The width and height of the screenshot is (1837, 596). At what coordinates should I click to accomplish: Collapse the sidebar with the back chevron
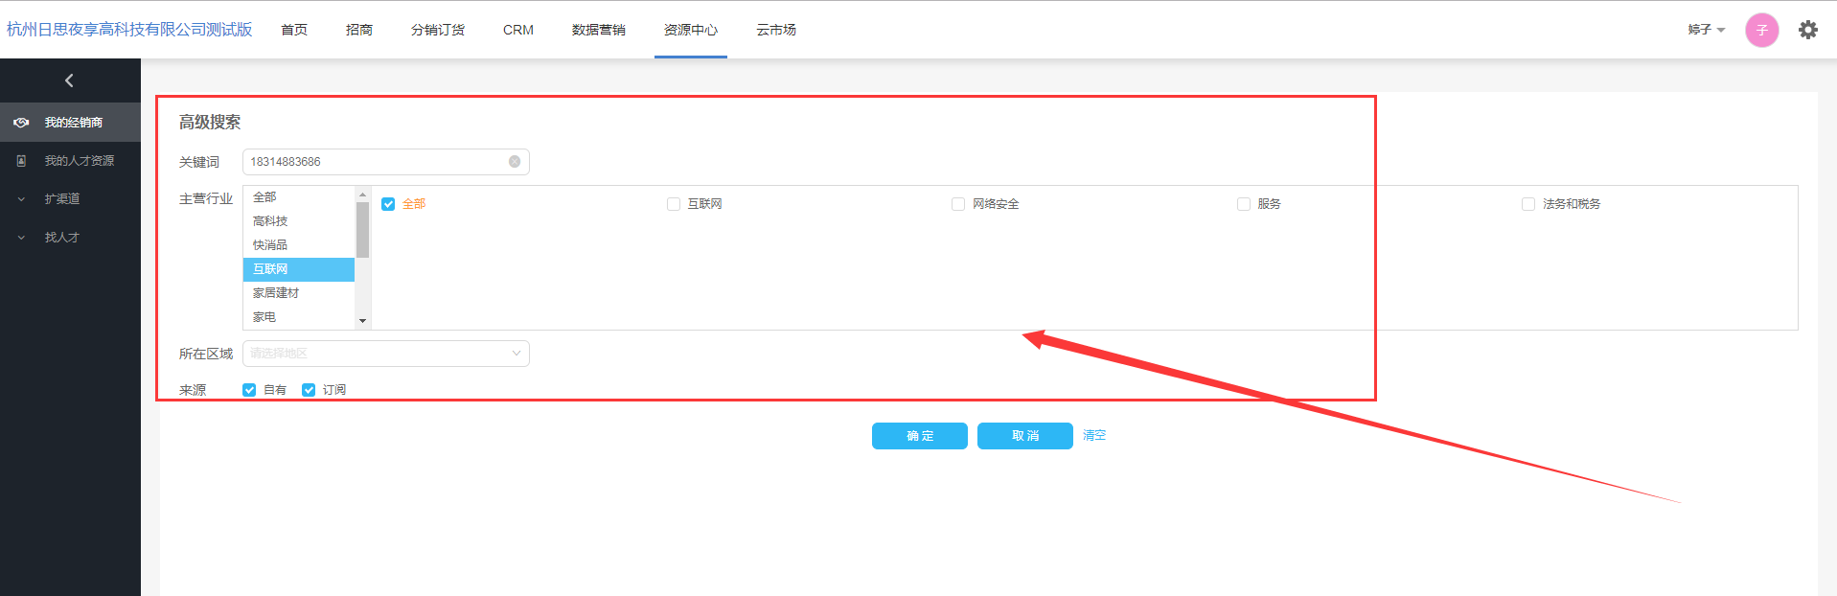pyautogui.click(x=69, y=80)
